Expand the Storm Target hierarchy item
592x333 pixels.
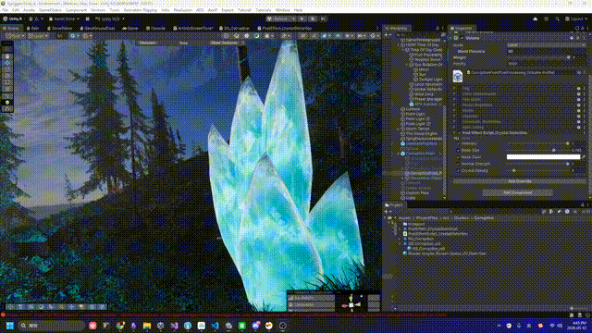[399, 129]
